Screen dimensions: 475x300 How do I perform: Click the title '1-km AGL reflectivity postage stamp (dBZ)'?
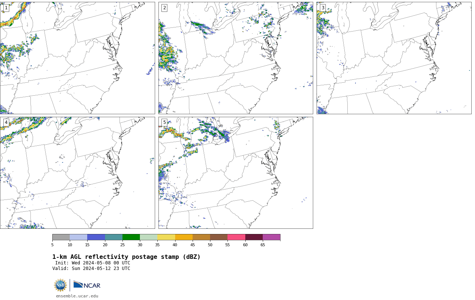pos(126,257)
